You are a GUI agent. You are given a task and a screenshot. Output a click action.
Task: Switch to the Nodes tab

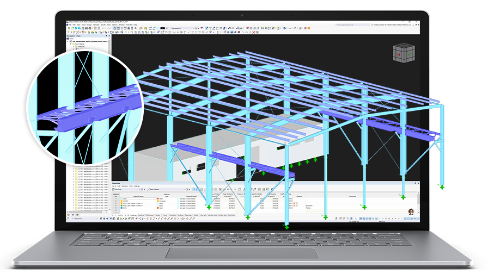pyautogui.click(x=158, y=215)
